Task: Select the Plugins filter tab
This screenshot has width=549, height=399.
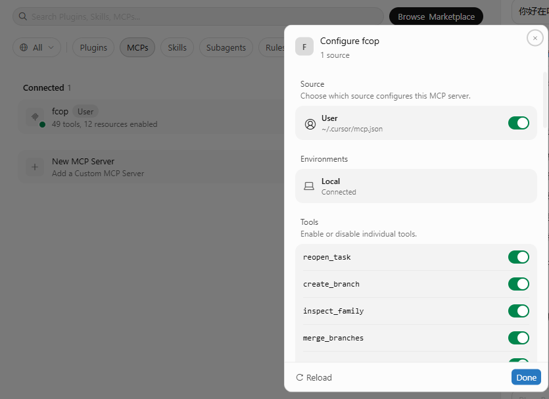Action: click(x=93, y=47)
